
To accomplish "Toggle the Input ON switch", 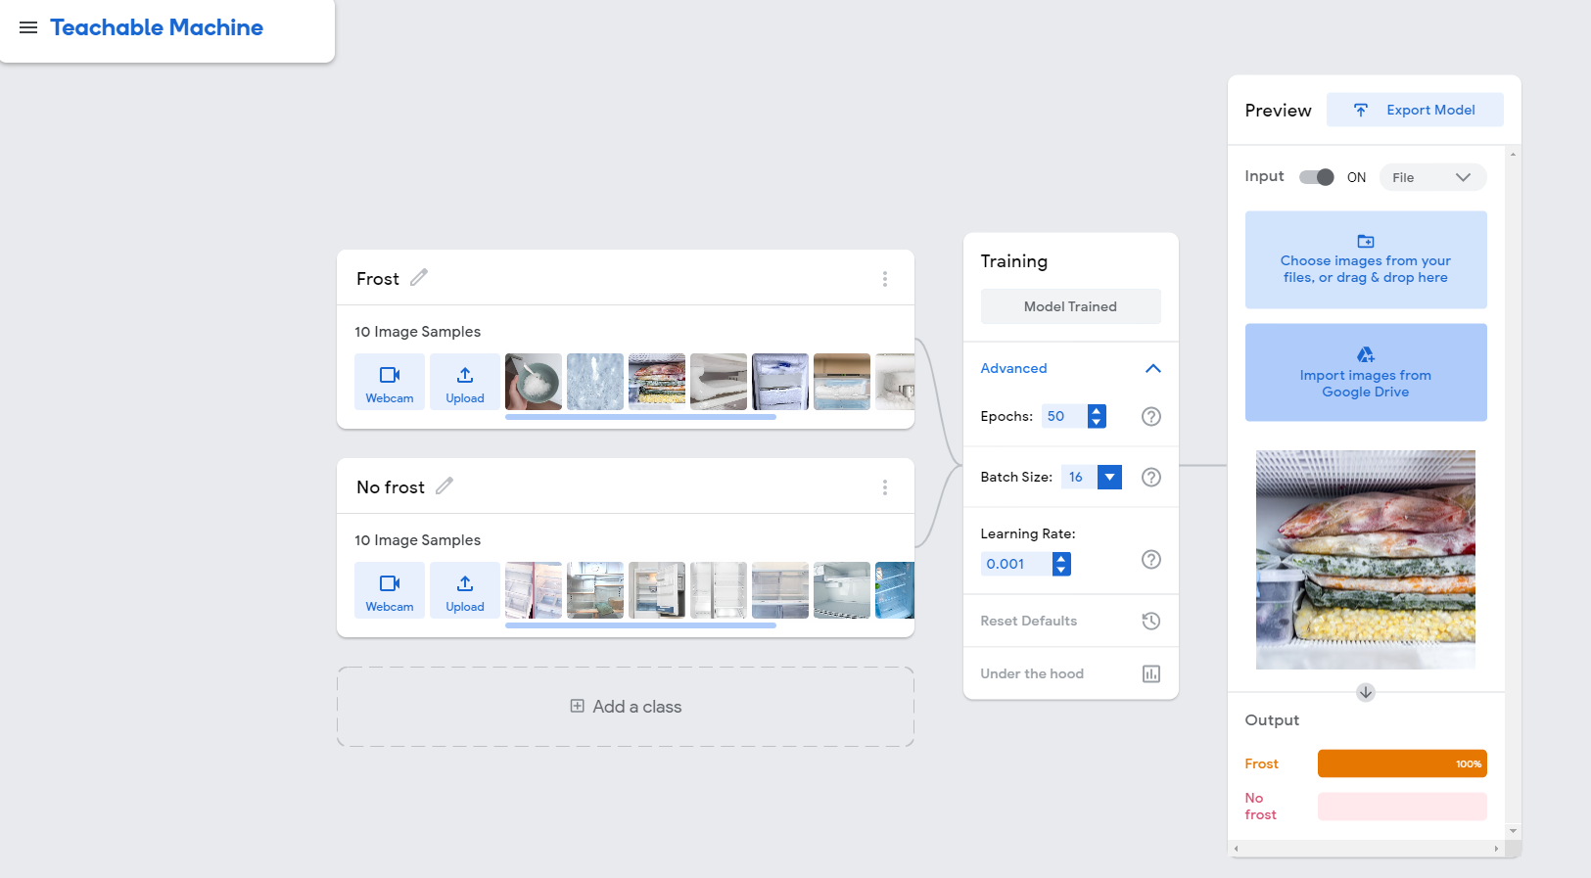I will (x=1317, y=177).
